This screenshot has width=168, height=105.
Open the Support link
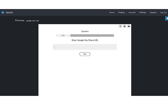(153, 12)
